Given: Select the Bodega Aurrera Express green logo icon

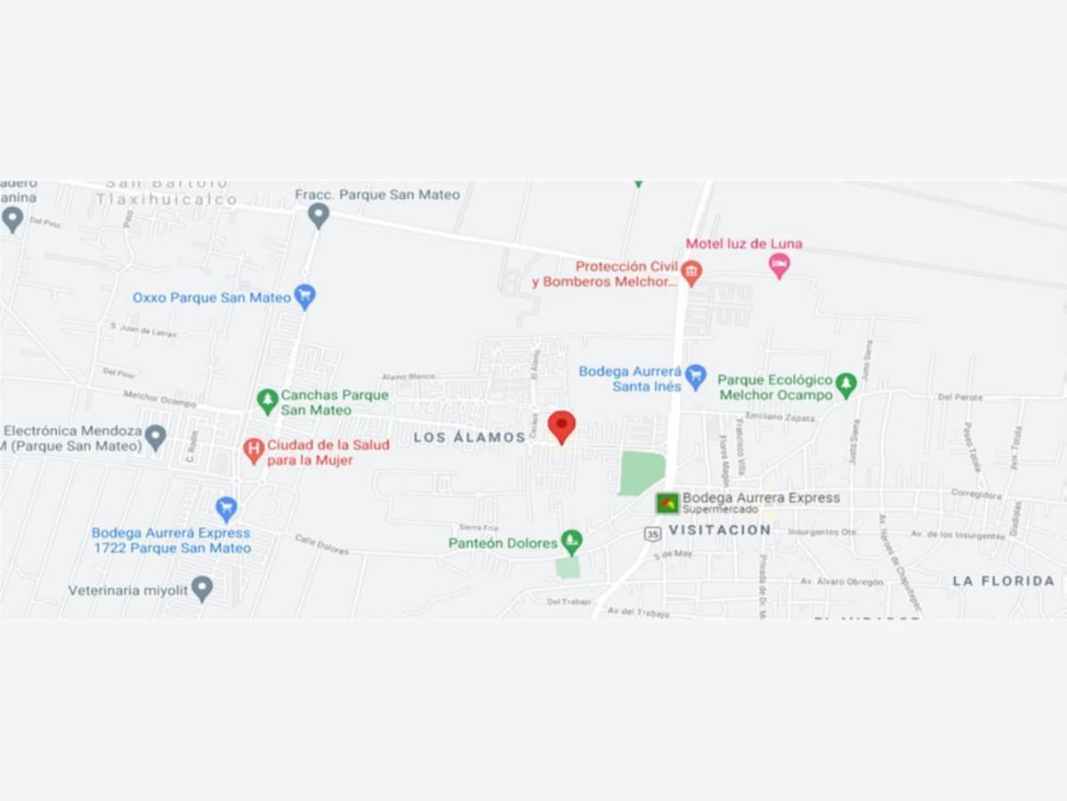Looking at the screenshot, I should click(667, 504).
